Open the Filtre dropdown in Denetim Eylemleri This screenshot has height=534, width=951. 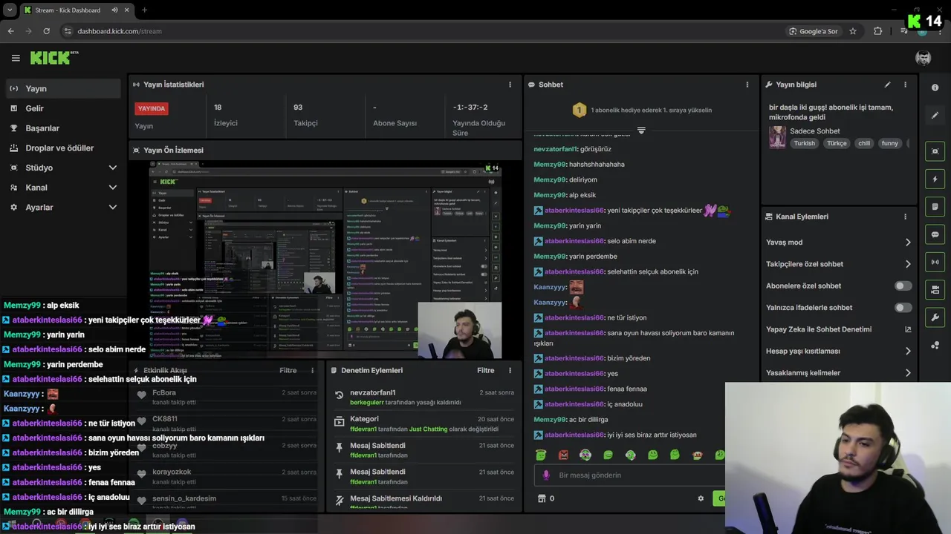click(485, 370)
